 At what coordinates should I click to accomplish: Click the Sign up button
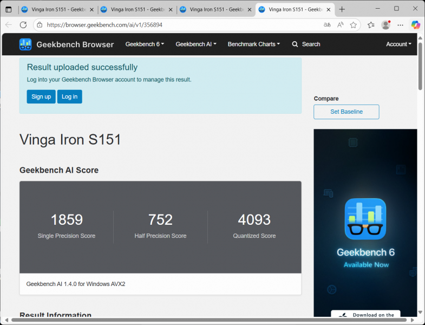[41, 96]
